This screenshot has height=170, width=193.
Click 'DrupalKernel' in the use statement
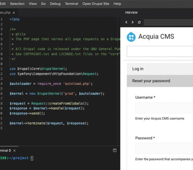coord(53,69)
